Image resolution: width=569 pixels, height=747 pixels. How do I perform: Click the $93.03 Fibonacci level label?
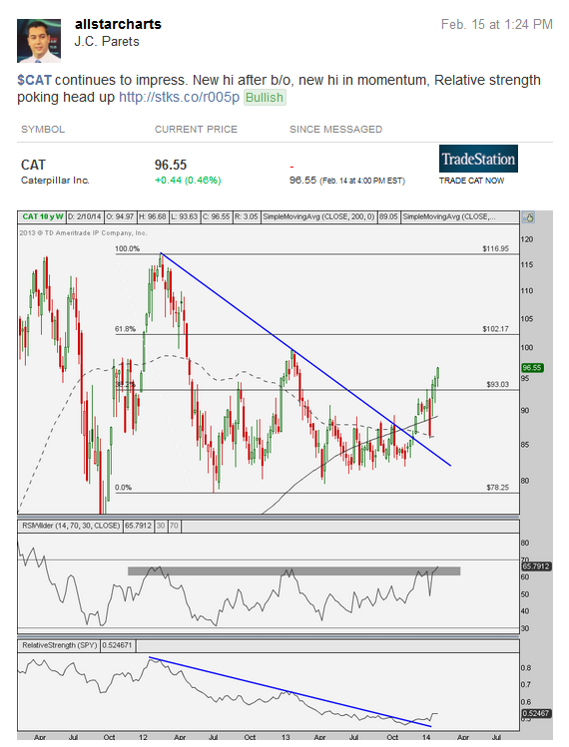pos(497,384)
